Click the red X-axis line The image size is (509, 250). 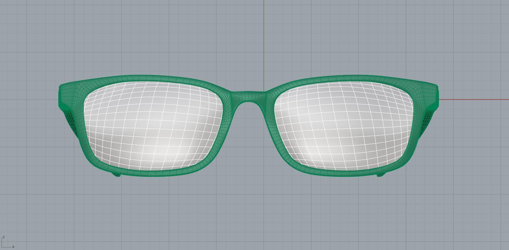click(474, 100)
